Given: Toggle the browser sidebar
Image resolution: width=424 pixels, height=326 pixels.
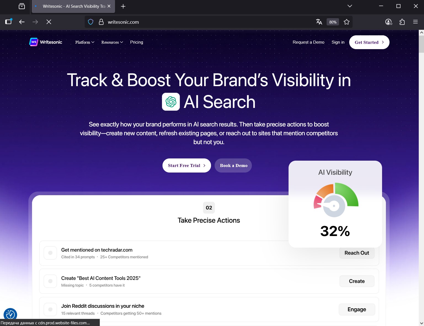Looking at the screenshot, I should point(9,22).
